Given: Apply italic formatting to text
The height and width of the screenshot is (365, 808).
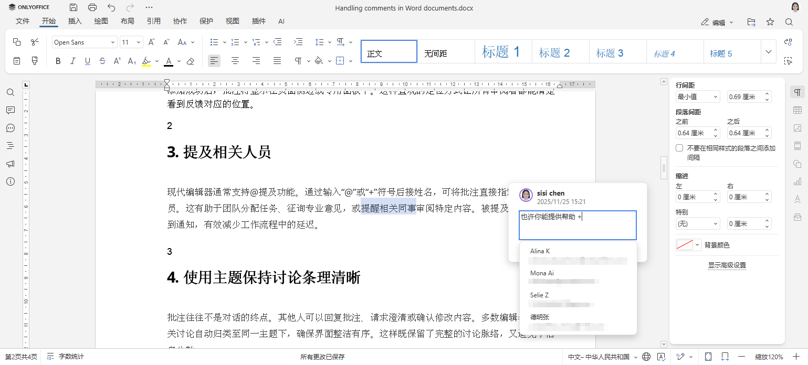Looking at the screenshot, I should 72,61.
